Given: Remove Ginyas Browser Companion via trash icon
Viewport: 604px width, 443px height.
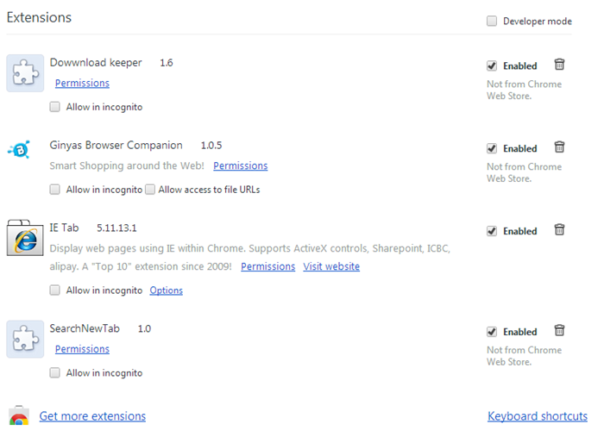Looking at the screenshot, I should [559, 147].
